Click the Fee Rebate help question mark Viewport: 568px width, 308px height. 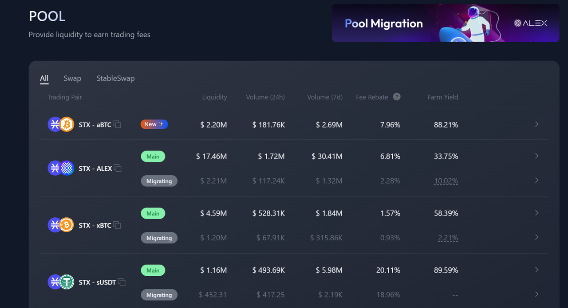[397, 97]
